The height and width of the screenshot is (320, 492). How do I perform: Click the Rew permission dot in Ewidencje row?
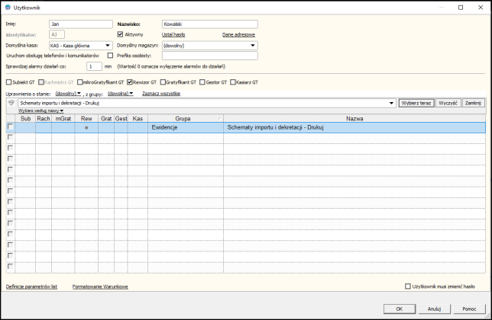click(86, 128)
